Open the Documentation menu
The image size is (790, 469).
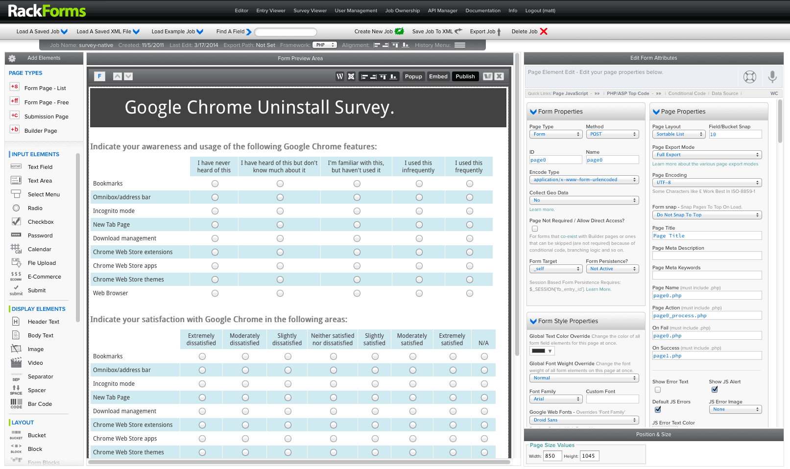(483, 10)
